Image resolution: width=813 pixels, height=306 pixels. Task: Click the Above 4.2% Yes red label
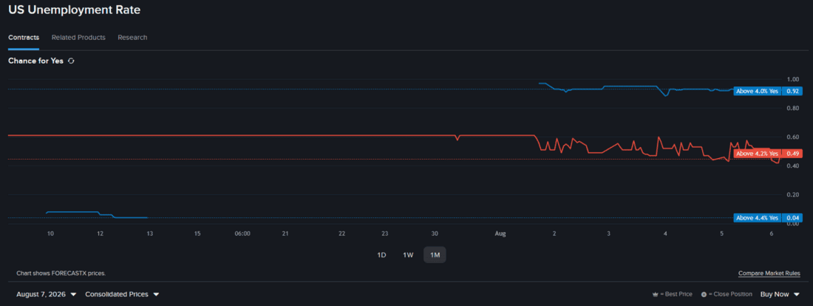[757, 154]
